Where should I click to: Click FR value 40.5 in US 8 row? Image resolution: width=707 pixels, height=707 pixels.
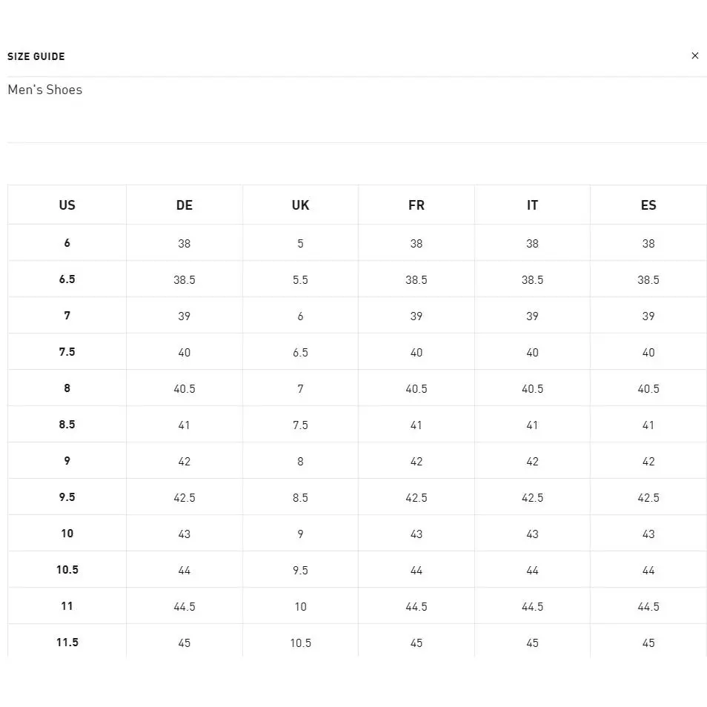(x=416, y=389)
